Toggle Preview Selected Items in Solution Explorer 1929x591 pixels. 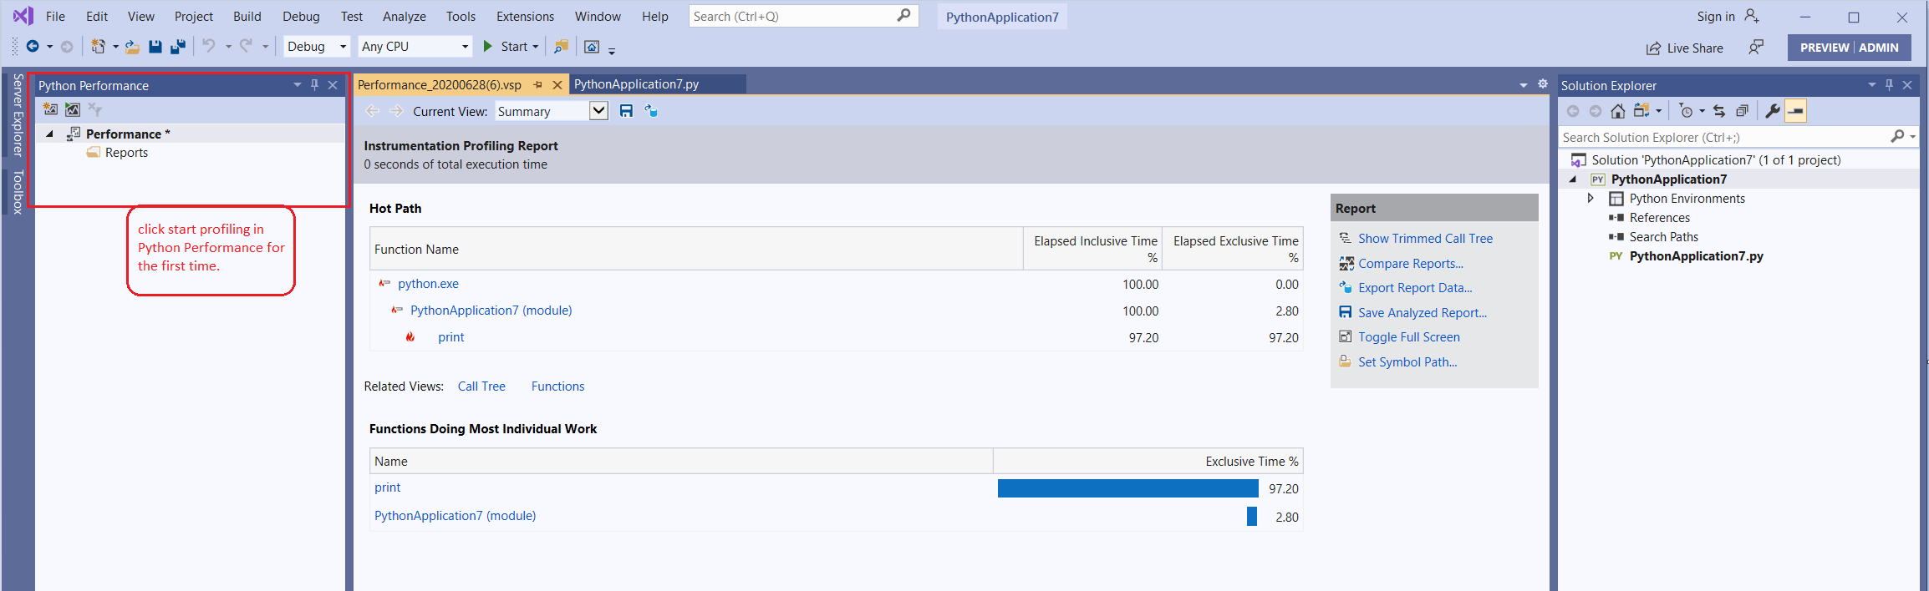point(1795,111)
